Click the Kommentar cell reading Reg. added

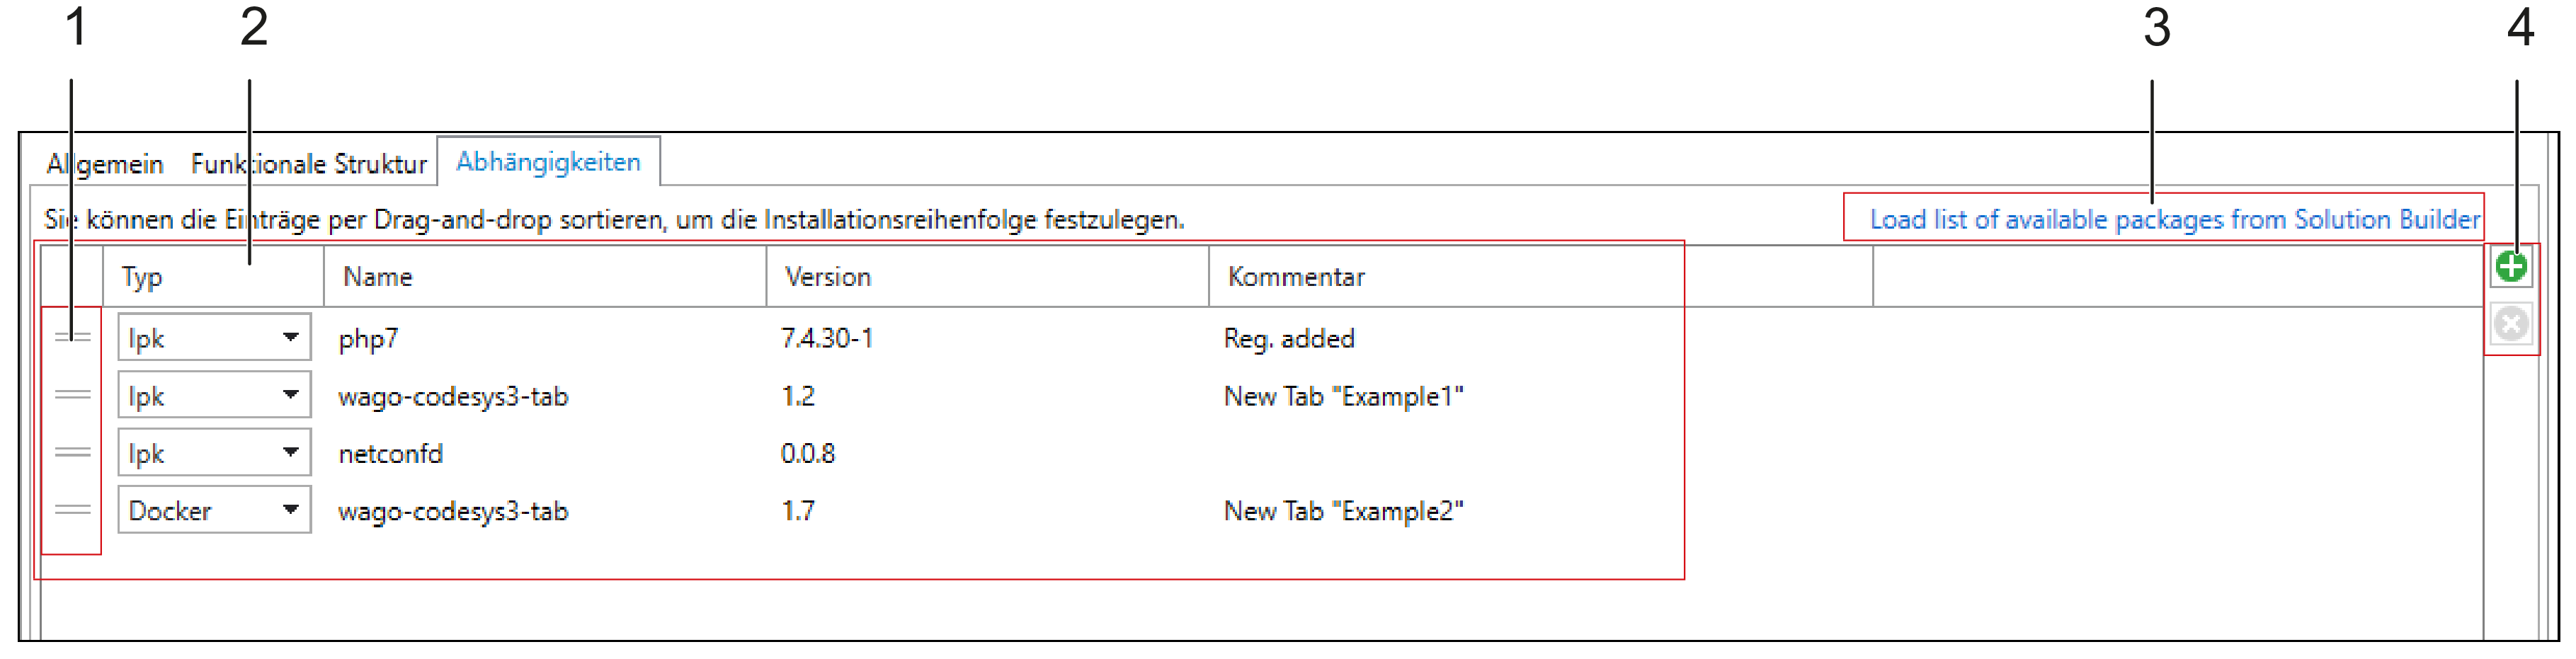1291,337
